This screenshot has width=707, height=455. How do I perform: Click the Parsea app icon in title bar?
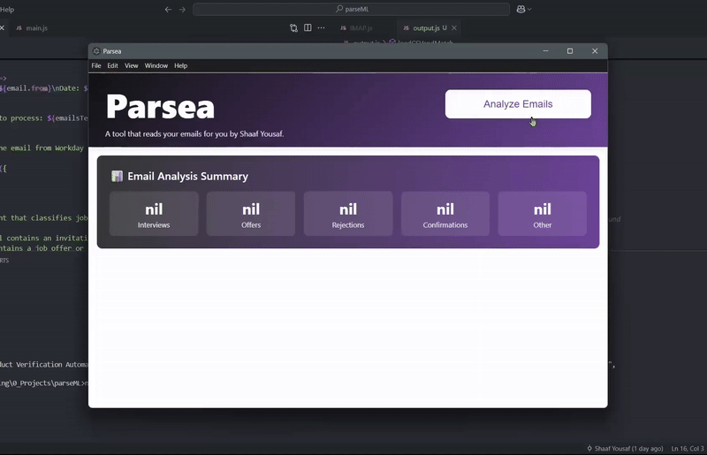click(96, 51)
